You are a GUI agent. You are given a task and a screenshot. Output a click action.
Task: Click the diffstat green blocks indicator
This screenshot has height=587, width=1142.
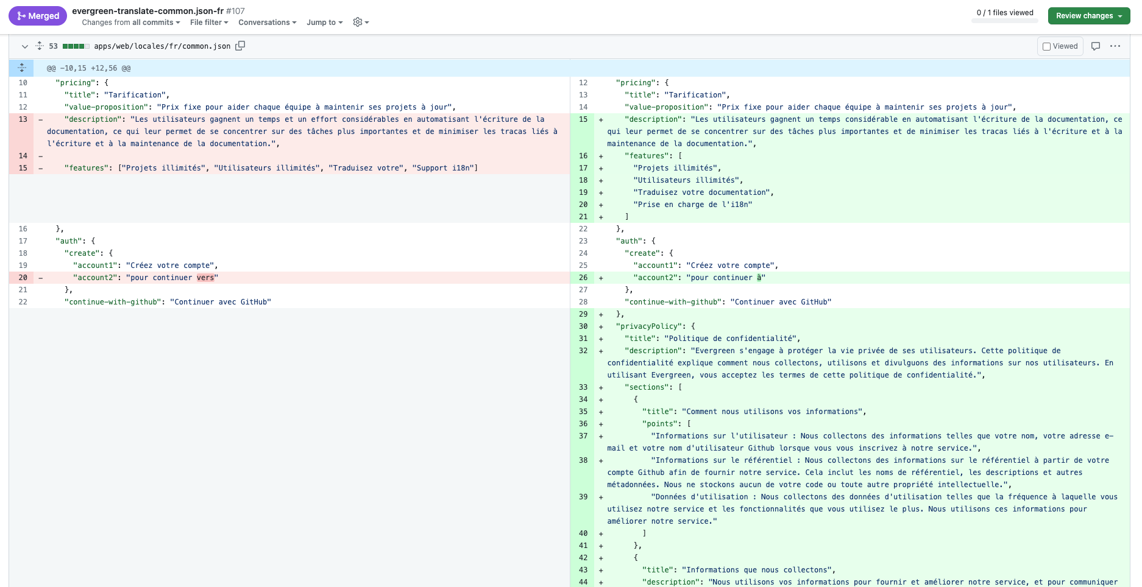(76, 46)
